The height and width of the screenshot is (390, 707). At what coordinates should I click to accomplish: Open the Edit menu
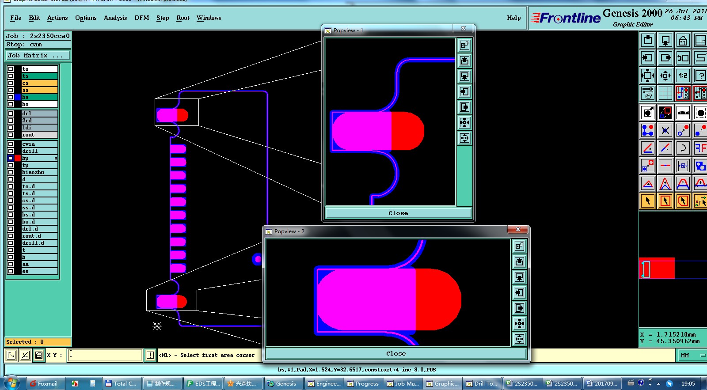(34, 18)
